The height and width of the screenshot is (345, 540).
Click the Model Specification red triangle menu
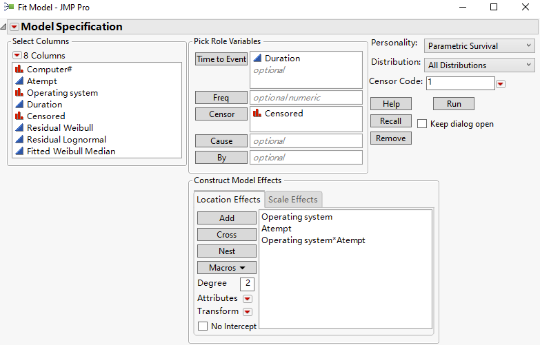click(x=14, y=27)
